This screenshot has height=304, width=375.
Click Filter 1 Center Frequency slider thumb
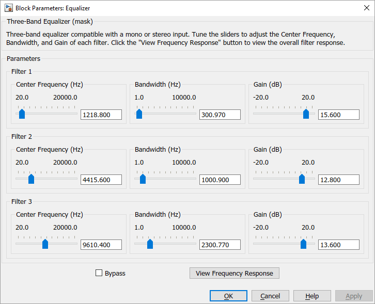(x=22, y=114)
